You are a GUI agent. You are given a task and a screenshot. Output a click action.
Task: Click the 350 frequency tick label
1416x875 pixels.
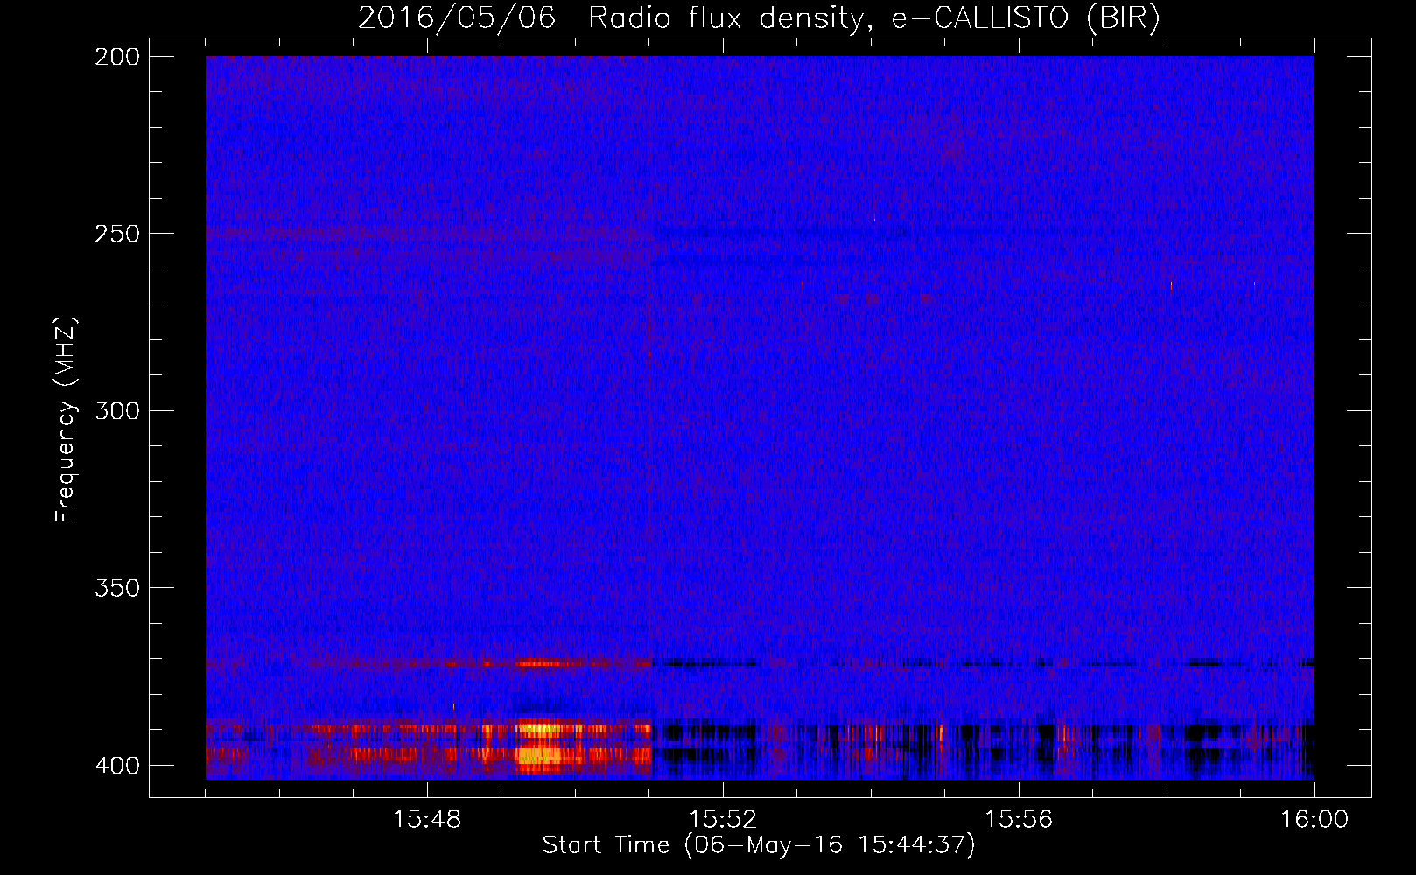pos(117,588)
